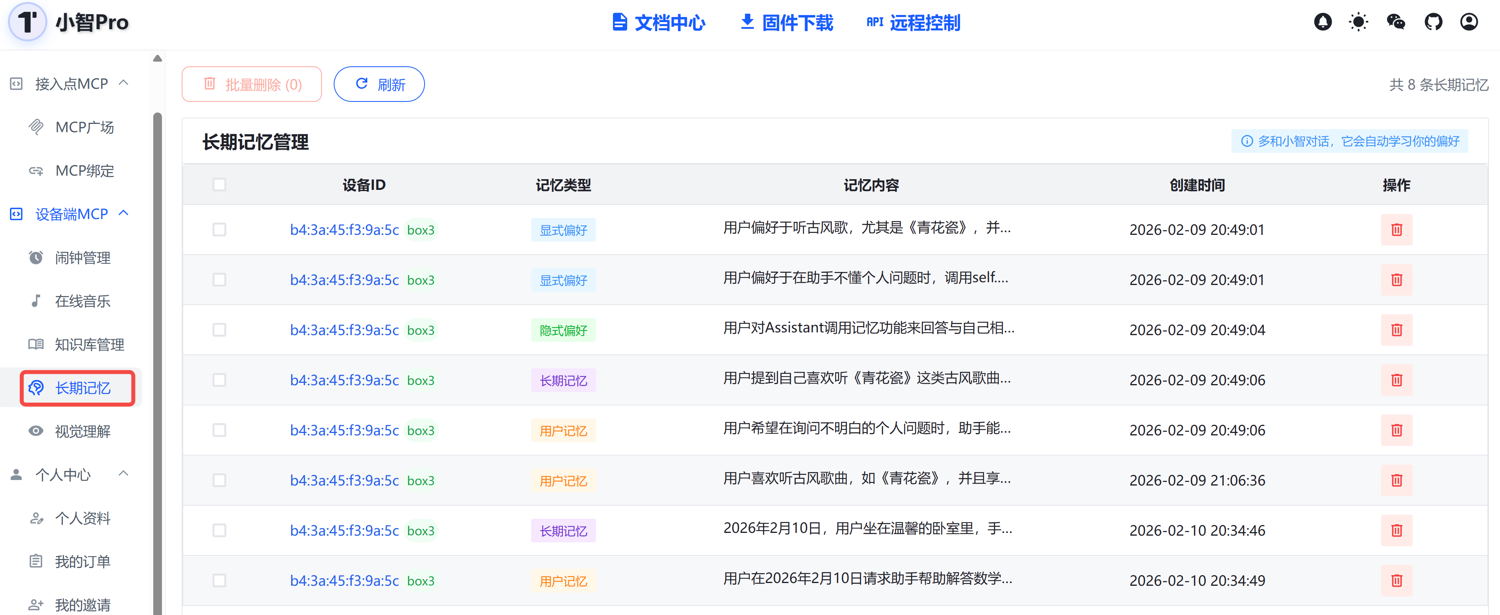1500x615 pixels.
Task: Click the 小智Pro logo icon
Action: pyautogui.click(x=27, y=22)
